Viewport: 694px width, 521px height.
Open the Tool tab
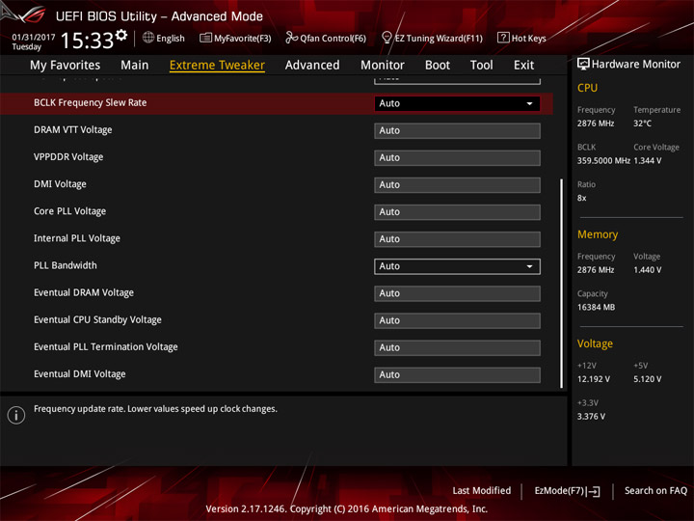pos(482,66)
